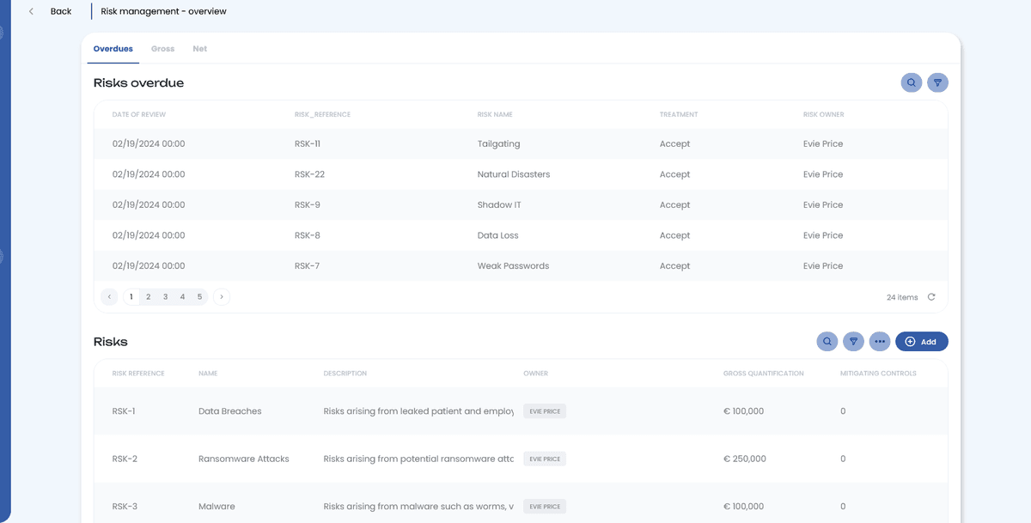
Task: Switch to the Gross tab
Action: (x=162, y=49)
